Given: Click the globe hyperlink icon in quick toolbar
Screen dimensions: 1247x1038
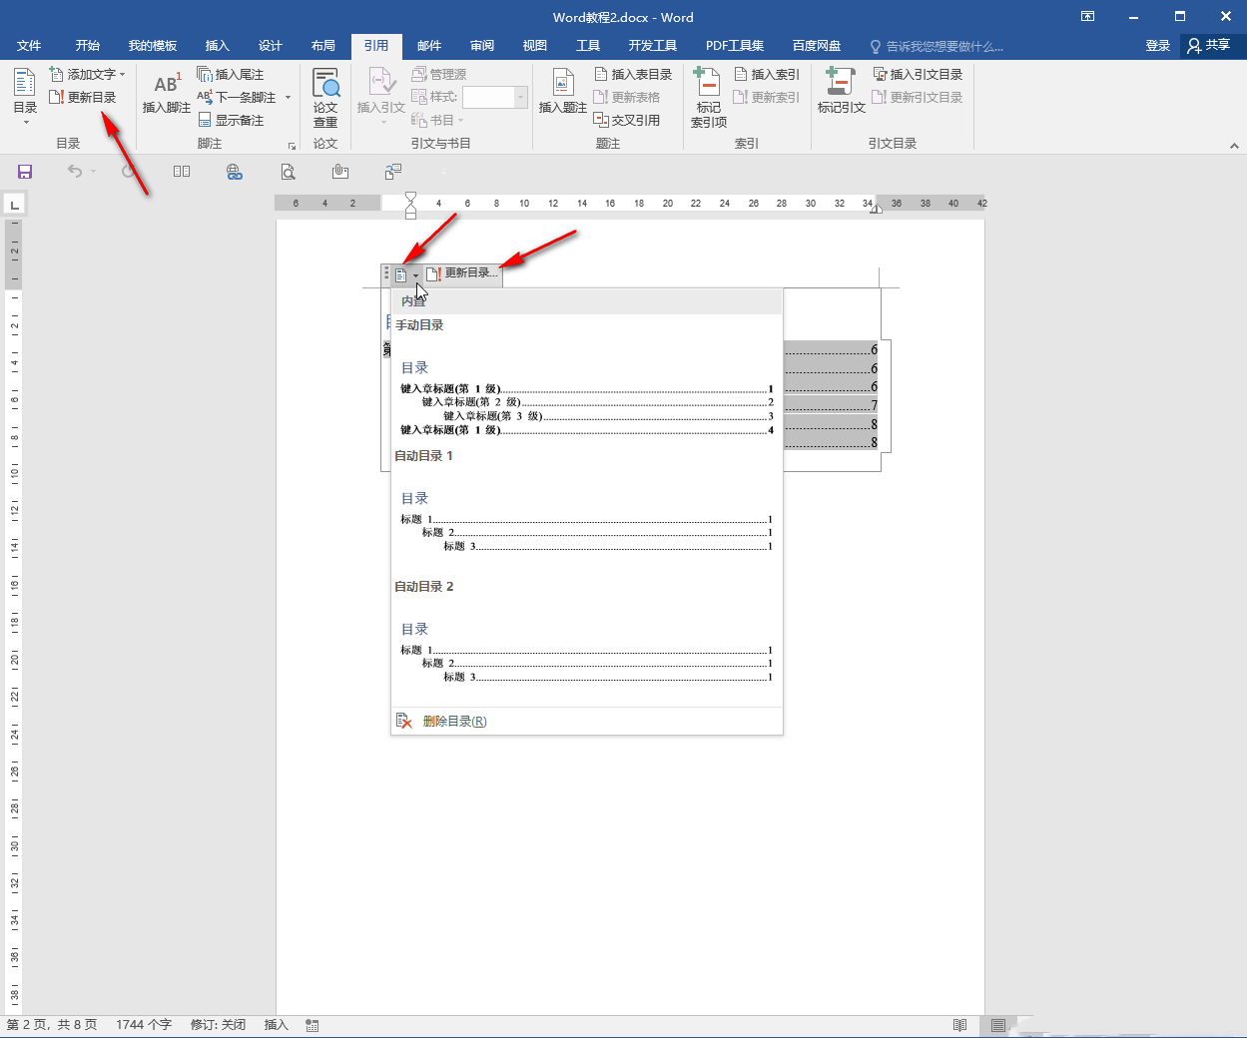Looking at the screenshot, I should point(235,172).
